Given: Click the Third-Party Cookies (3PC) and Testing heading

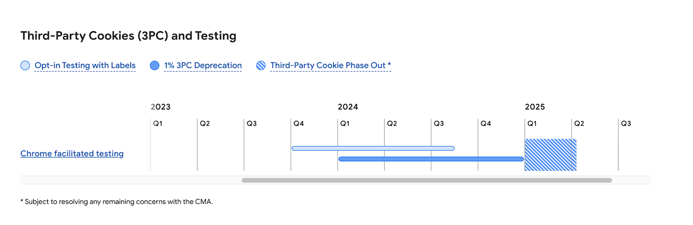Looking at the screenshot, I should [128, 36].
